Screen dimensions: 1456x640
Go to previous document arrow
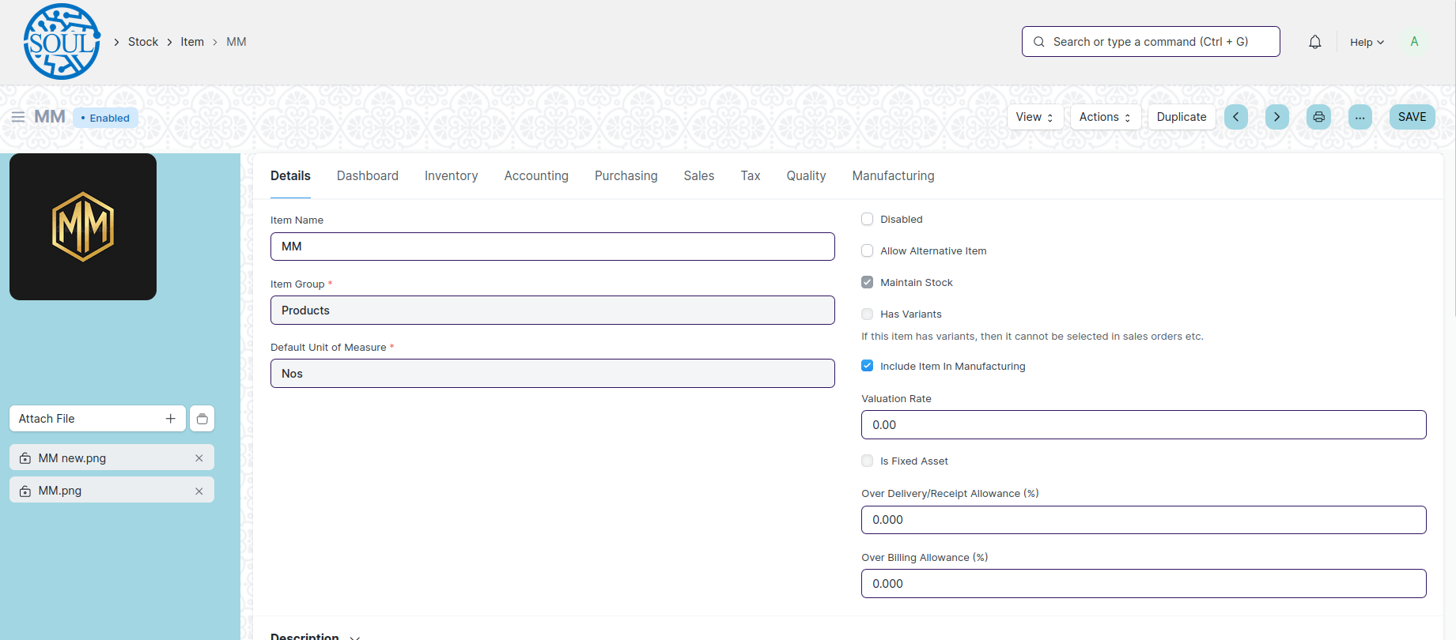1236,117
